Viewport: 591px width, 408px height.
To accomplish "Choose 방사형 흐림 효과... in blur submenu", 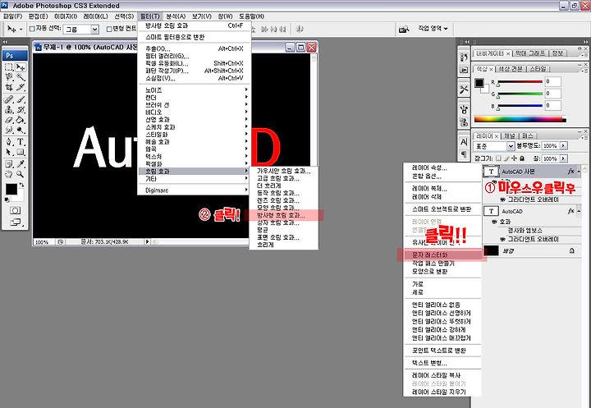I will point(281,215).
